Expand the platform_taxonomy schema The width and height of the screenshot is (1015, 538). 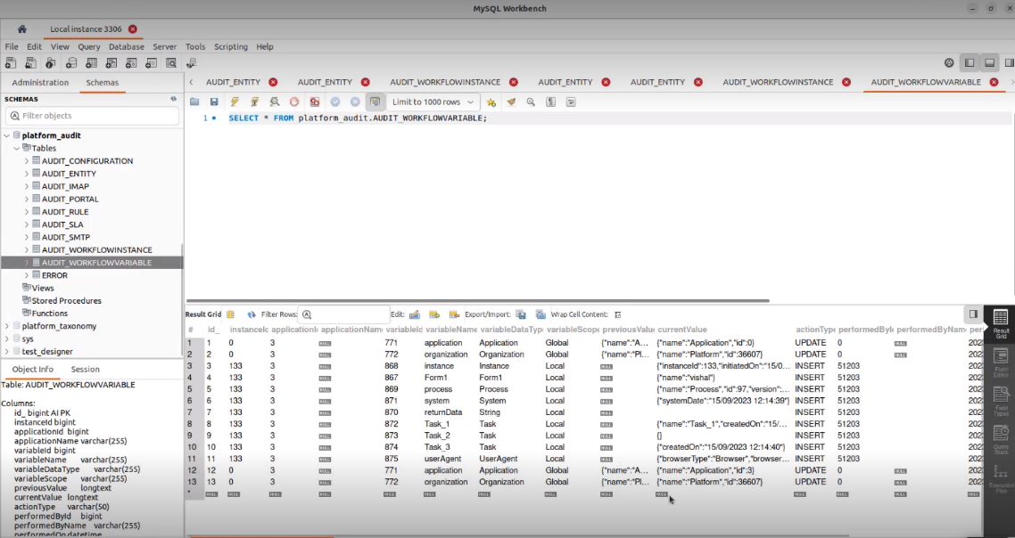7,326
